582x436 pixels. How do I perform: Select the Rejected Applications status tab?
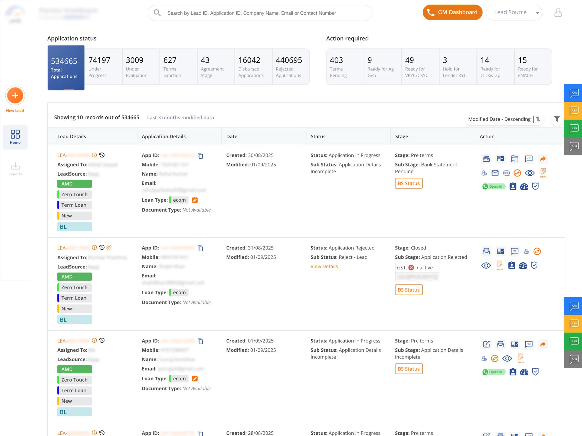[x=290, y=67]
